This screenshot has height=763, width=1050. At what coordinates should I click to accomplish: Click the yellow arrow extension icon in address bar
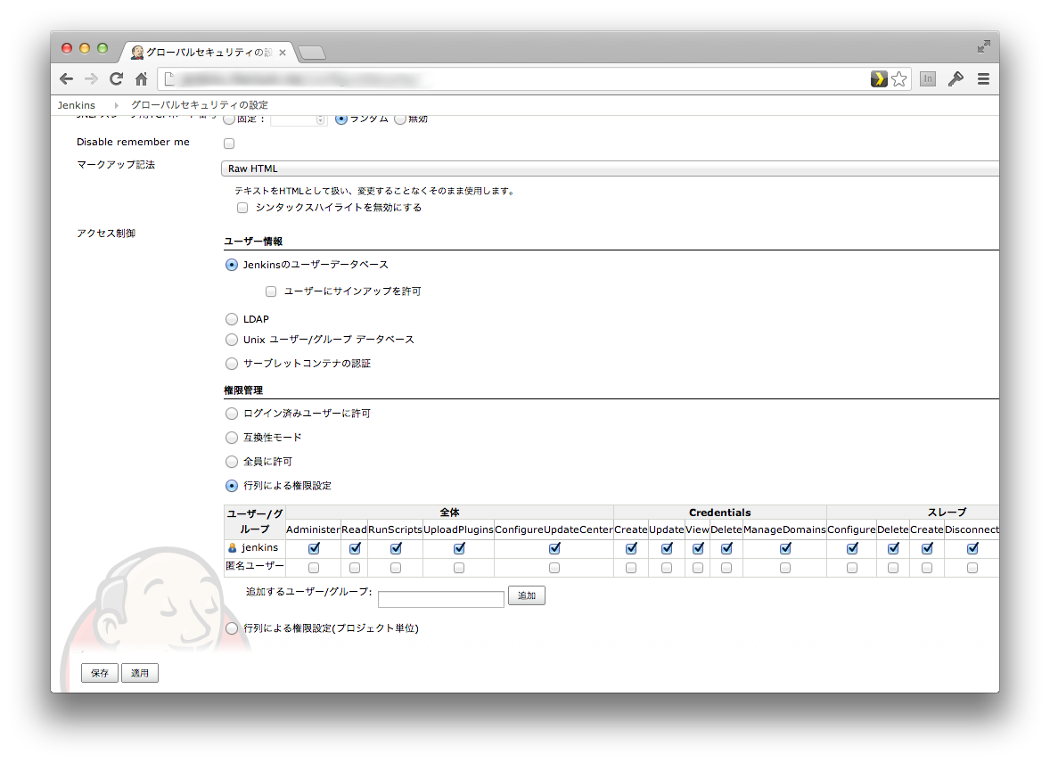tap(879, 79)
